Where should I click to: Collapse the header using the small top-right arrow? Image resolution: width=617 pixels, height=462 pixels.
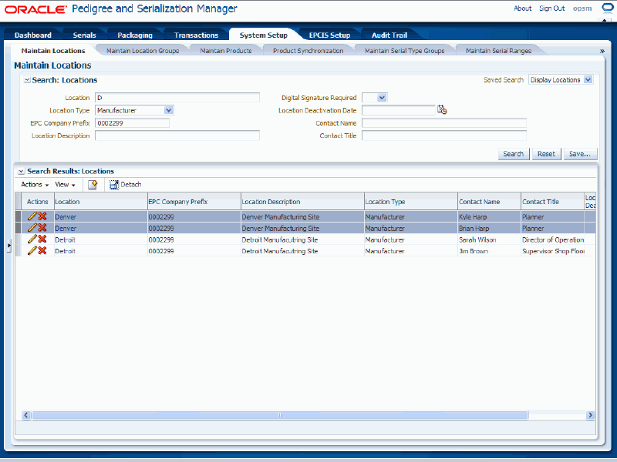pos(605,19)
